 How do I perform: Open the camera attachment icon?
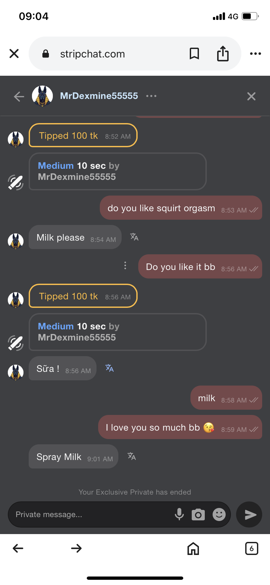pos(198,514)
